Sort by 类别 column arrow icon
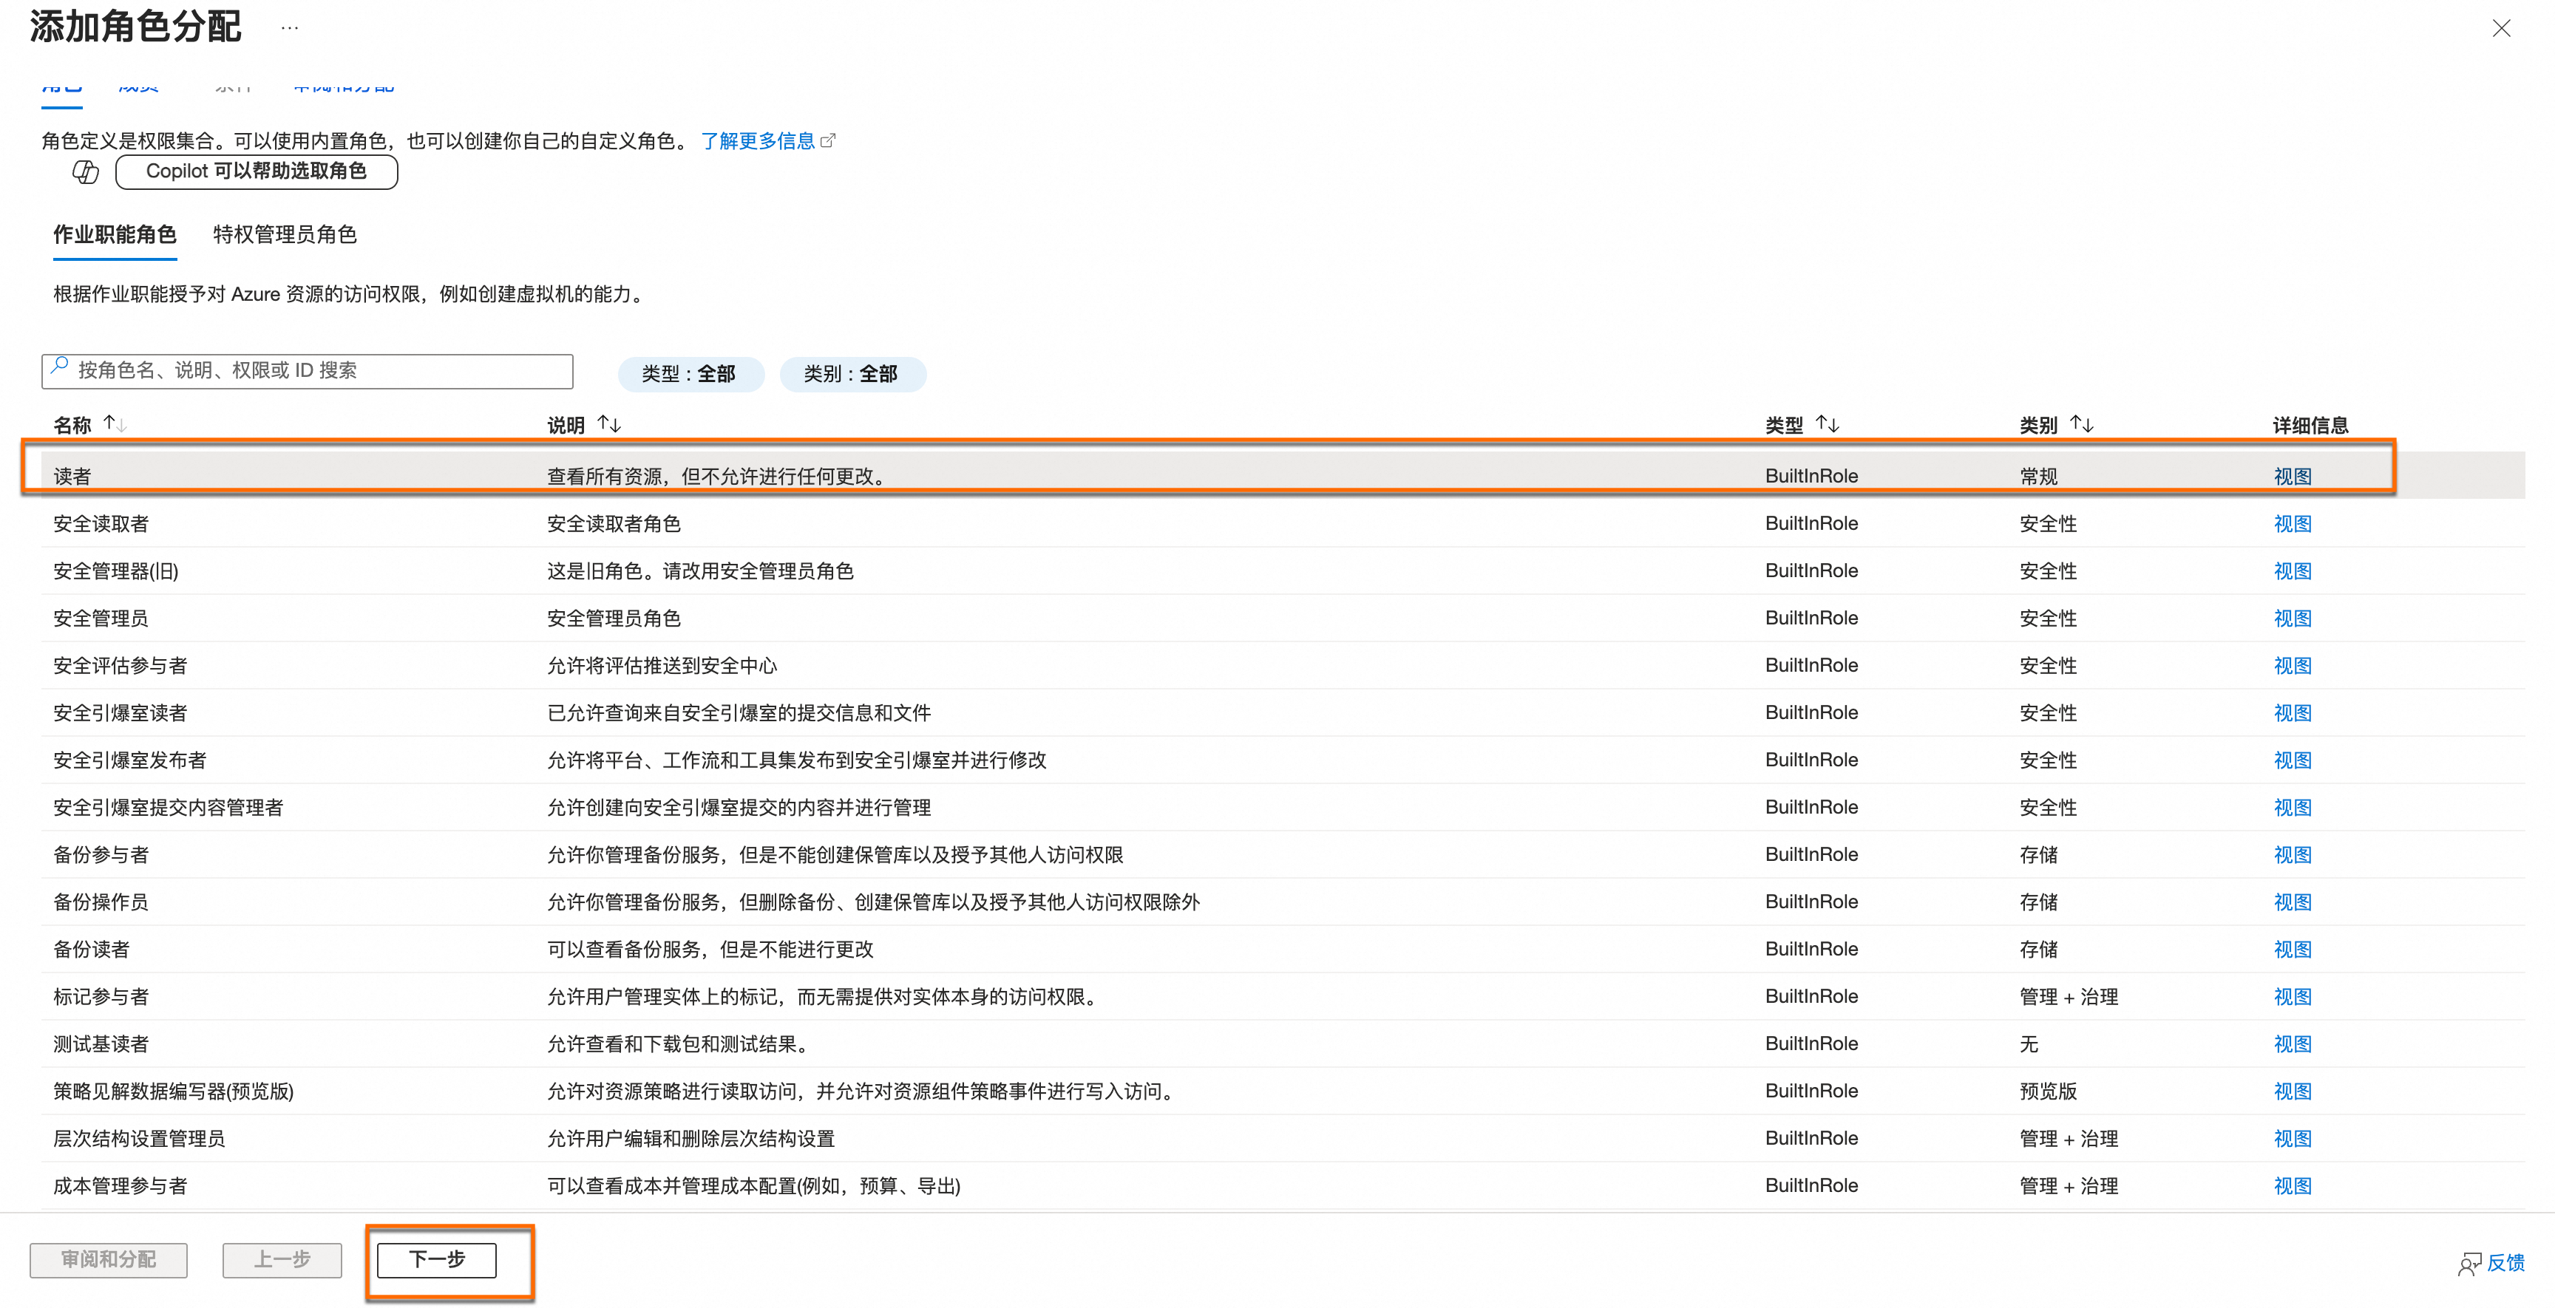Image resolution: width=2555 pixels, height=1308 pixels. [2081, 423]
